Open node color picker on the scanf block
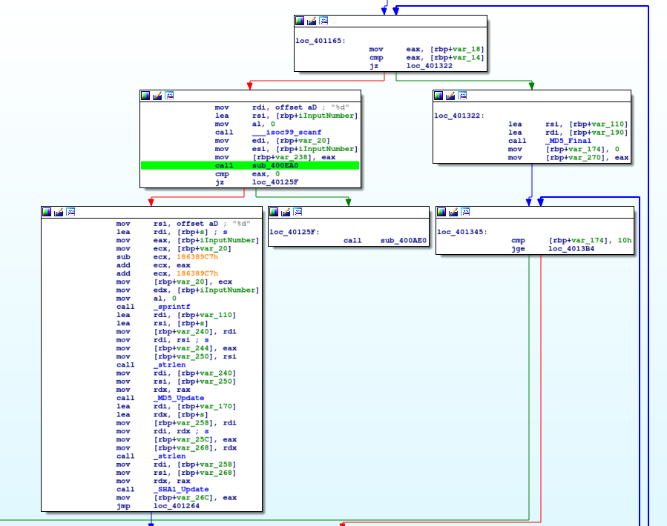The image size is (667, 526). click(x=145, y=96)
